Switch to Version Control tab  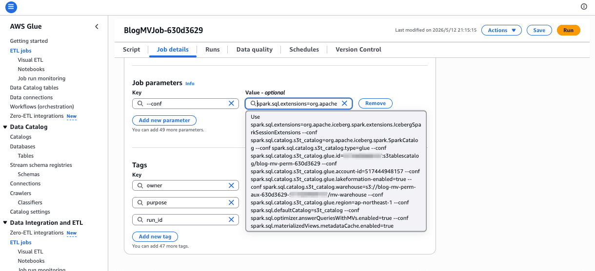pos(358,49)
